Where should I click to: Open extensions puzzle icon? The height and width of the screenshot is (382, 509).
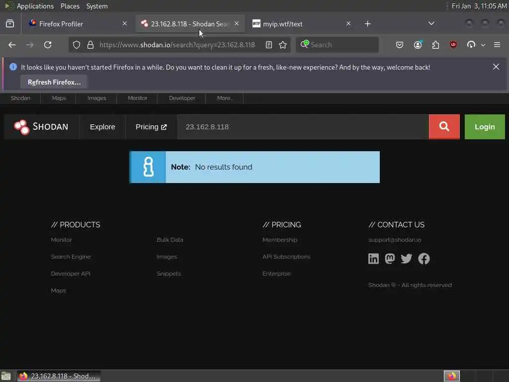[x=435, y=45]
